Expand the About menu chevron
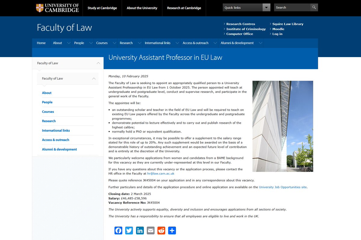This screenshot has height=240, width=361. [x=69, y=43]
